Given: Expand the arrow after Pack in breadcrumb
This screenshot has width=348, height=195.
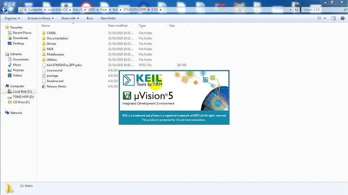Looking at the screenshot, I should [x=110, y=10].
